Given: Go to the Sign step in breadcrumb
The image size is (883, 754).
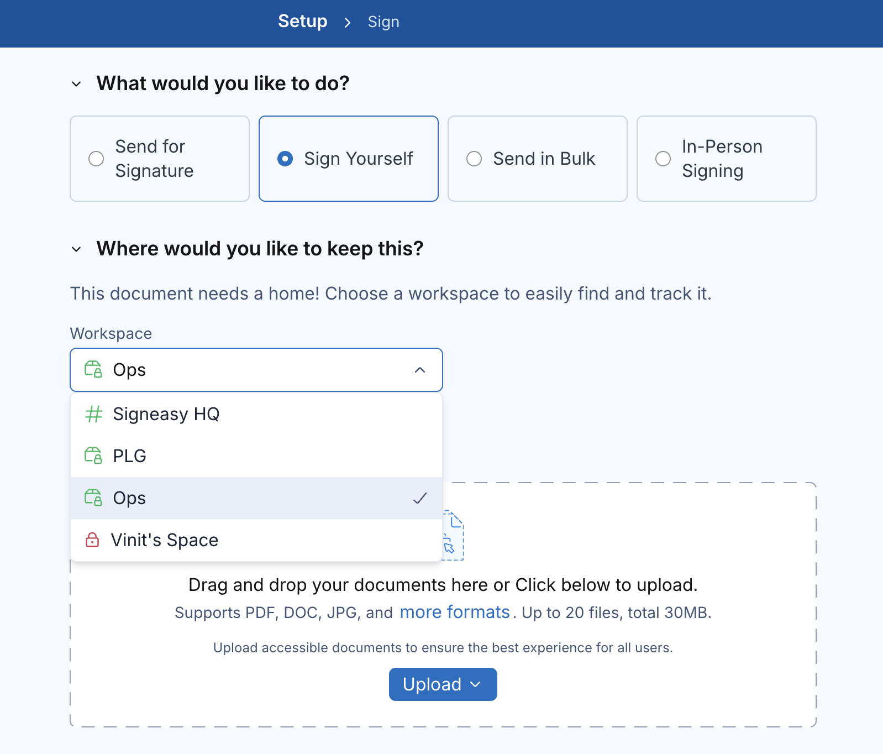Looking at the screenshot, I should pos(383,22).
